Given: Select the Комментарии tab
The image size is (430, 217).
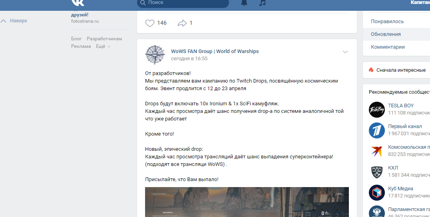Looking at the screenshot, I should pos(396,47).
